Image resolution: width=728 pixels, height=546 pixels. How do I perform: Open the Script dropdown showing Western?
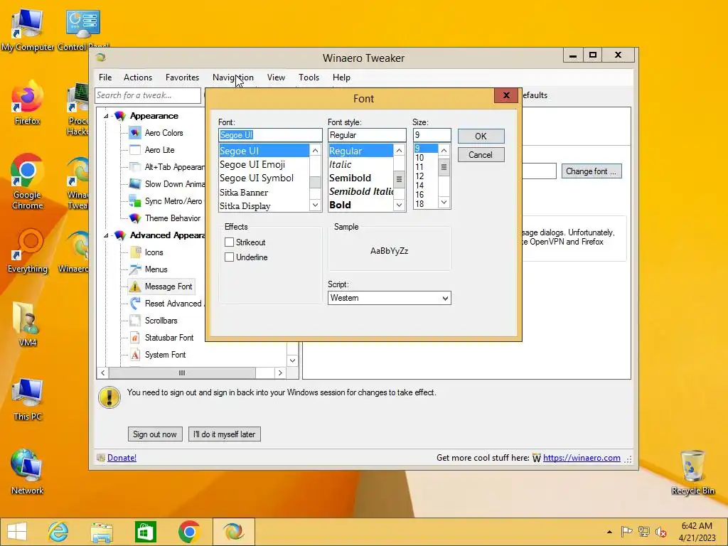click(389, 298)
